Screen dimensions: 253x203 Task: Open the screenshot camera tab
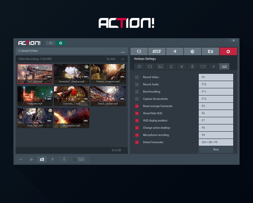[x=210, y=51]
